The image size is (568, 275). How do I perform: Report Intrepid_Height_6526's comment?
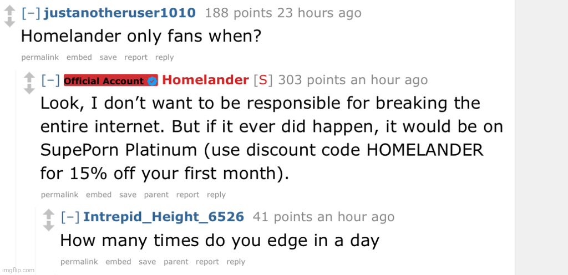pyautogui.click(x=207, y=262)
